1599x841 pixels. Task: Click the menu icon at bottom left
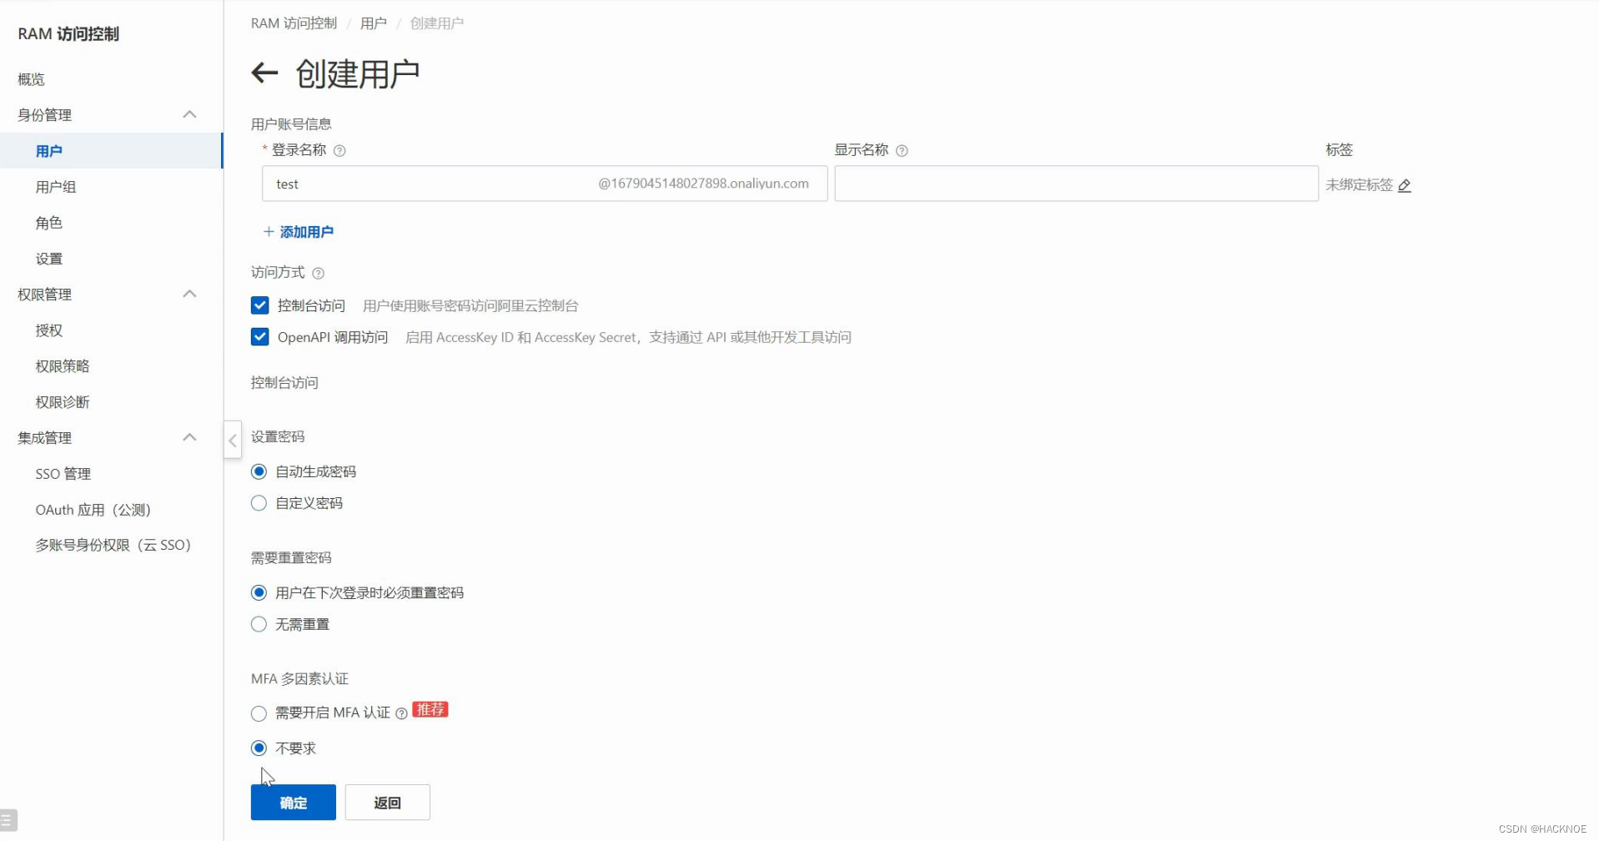8,821
